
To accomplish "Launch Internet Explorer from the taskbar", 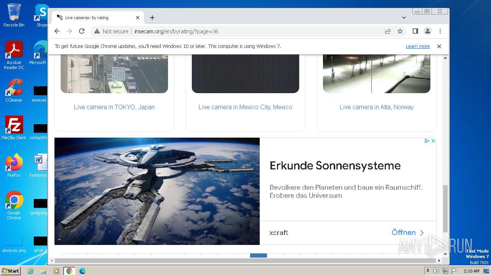I will tap(31, 271).
